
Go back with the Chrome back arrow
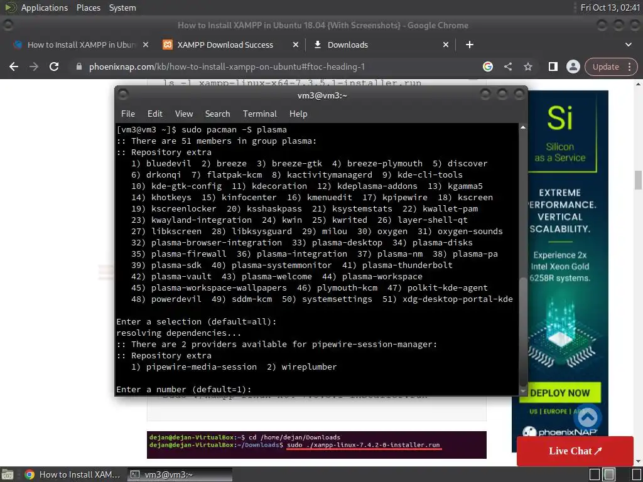click(x=14, y=67)
